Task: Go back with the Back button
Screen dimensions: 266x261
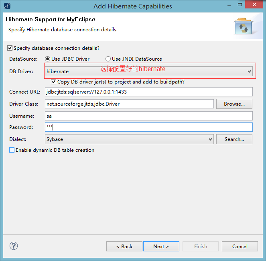Action: pos(124,247)
